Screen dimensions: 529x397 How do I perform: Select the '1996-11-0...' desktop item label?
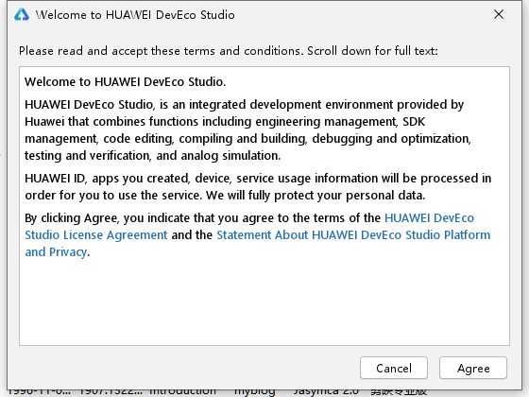[x=39, y=392]
